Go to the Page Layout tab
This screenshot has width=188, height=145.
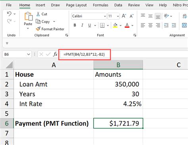coord(76,5)
